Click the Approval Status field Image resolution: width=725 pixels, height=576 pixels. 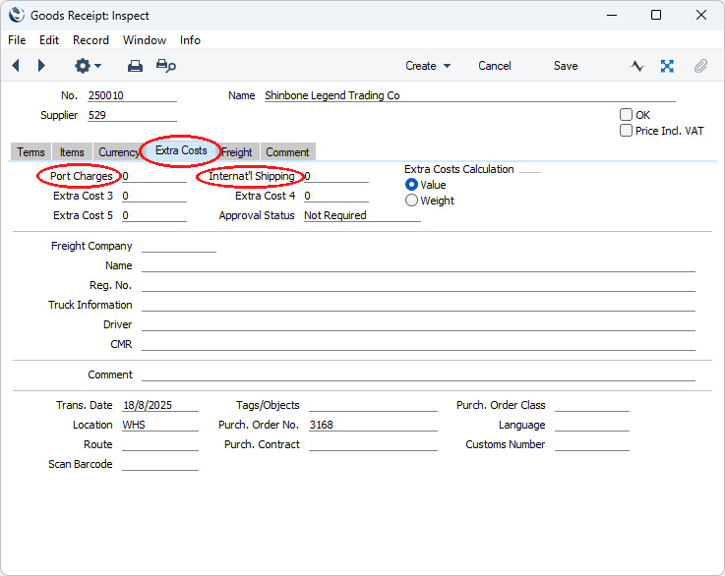[362, 215]
